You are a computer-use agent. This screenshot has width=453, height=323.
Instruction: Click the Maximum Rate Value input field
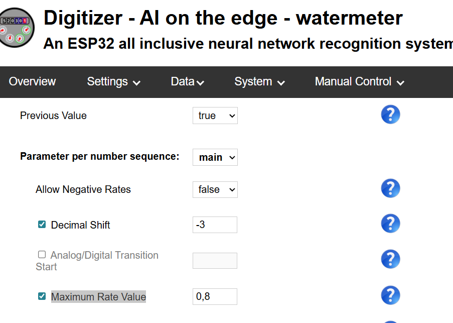pos(215,296)
